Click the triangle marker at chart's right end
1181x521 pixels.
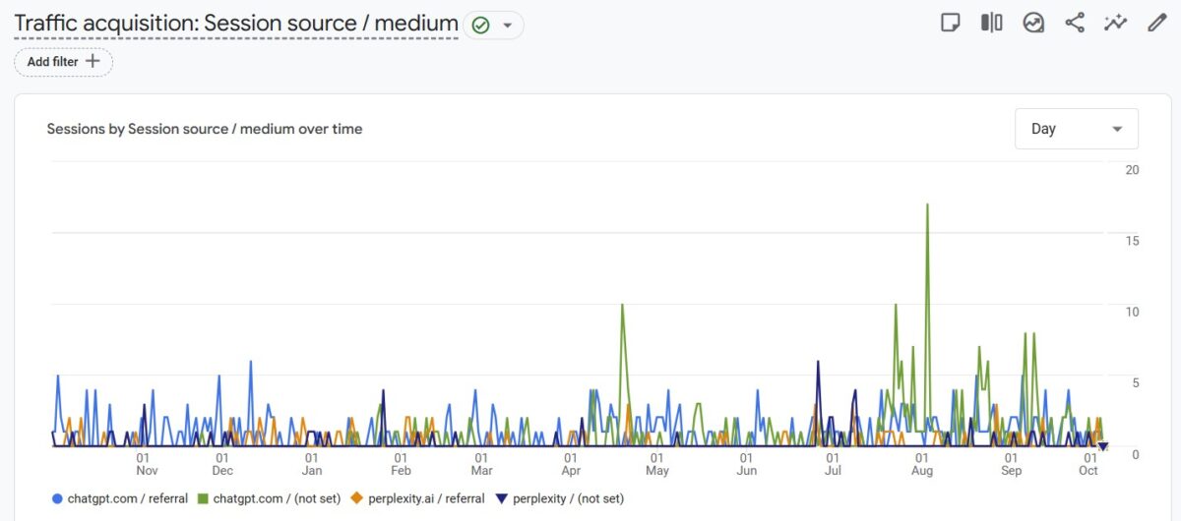pyautogui.click(x=1103, y=447)
